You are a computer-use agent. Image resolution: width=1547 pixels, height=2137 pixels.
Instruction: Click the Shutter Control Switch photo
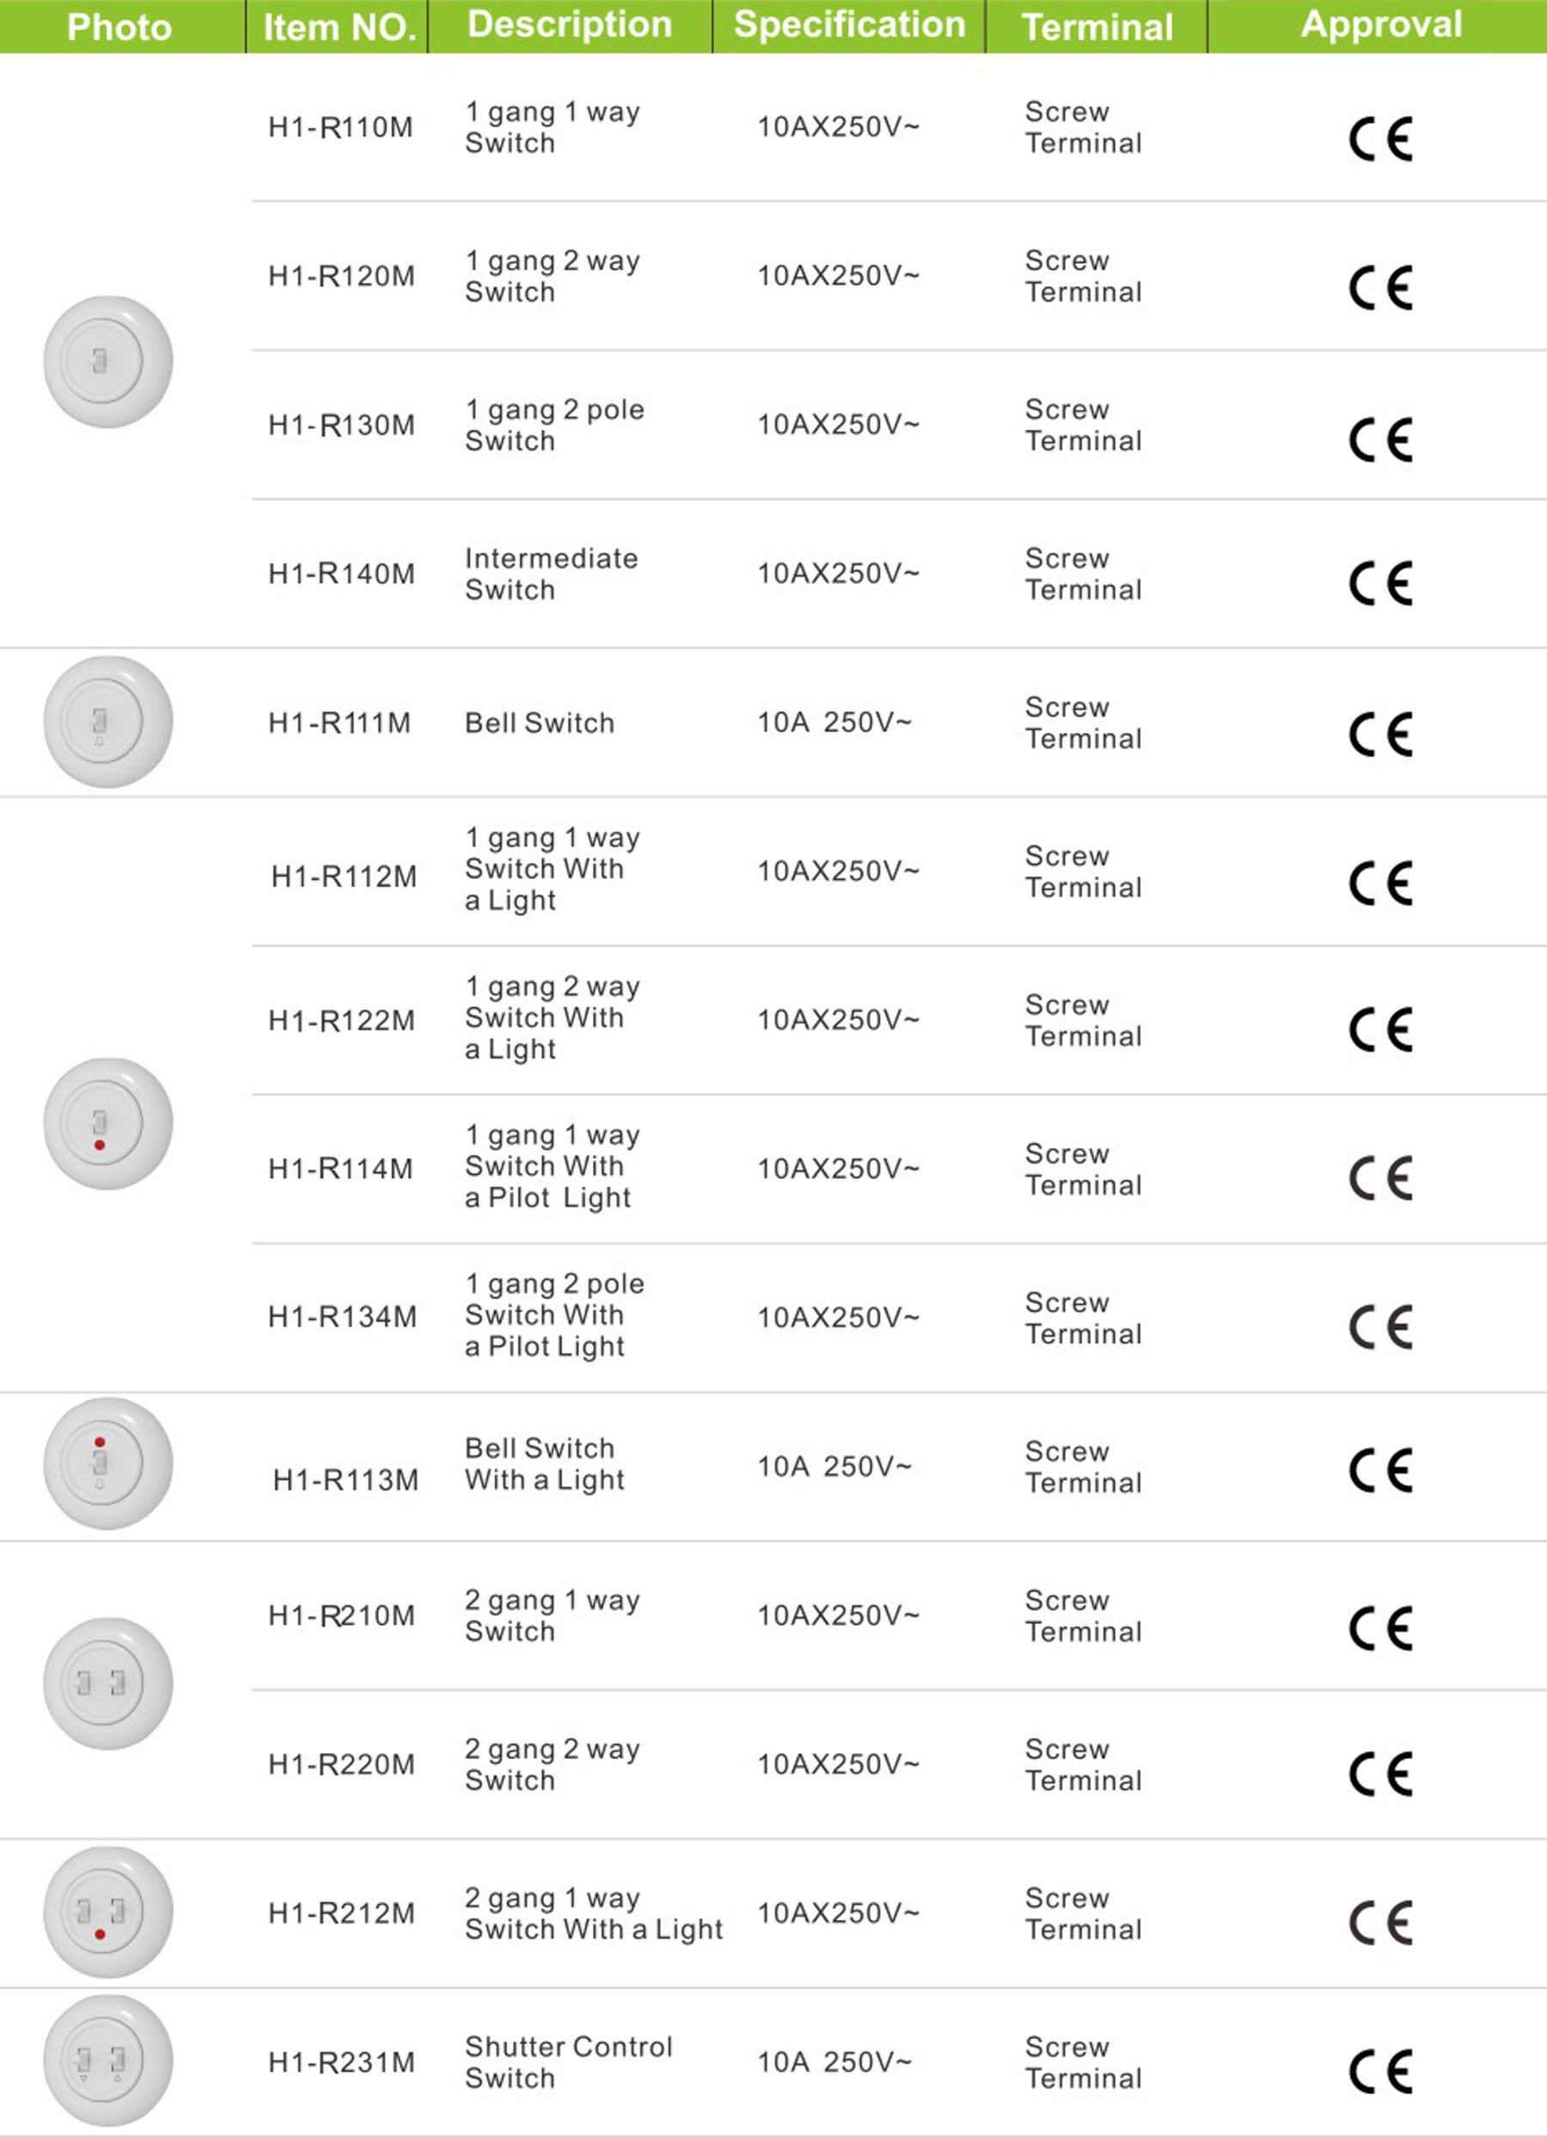[x=108, y=2061]
